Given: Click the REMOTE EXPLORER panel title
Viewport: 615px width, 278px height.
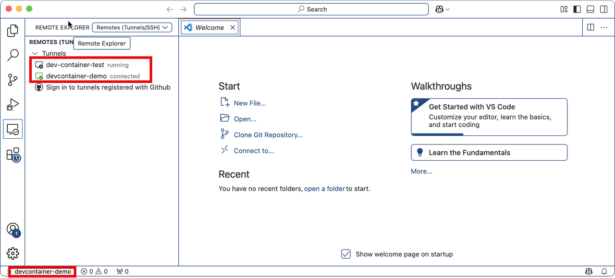Looking at the screenshot, I should click(x=62, y=27).
